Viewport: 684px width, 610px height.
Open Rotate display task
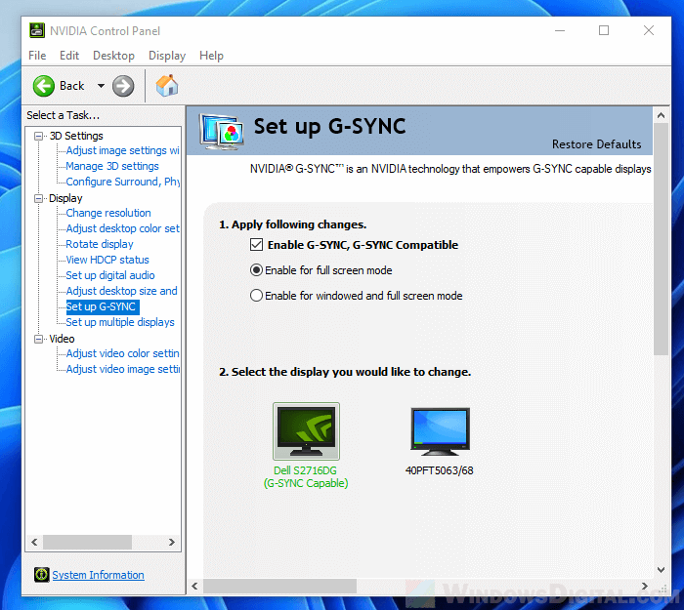tap(100, 244)
